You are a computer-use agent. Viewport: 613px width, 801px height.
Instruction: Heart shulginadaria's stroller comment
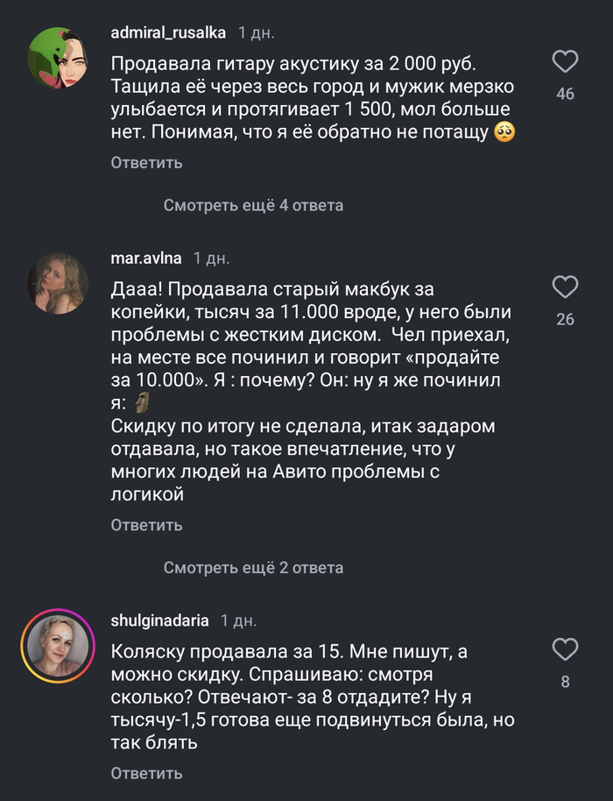[566, 649]
